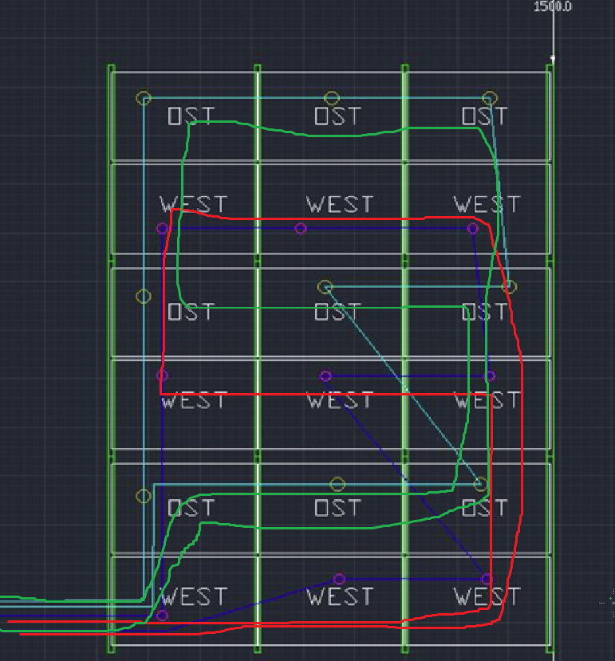The height and width of the screenshot is (661, 615).
Task: Select purple circle above bottom-middle WEST label
Action: tap(339, 579)
